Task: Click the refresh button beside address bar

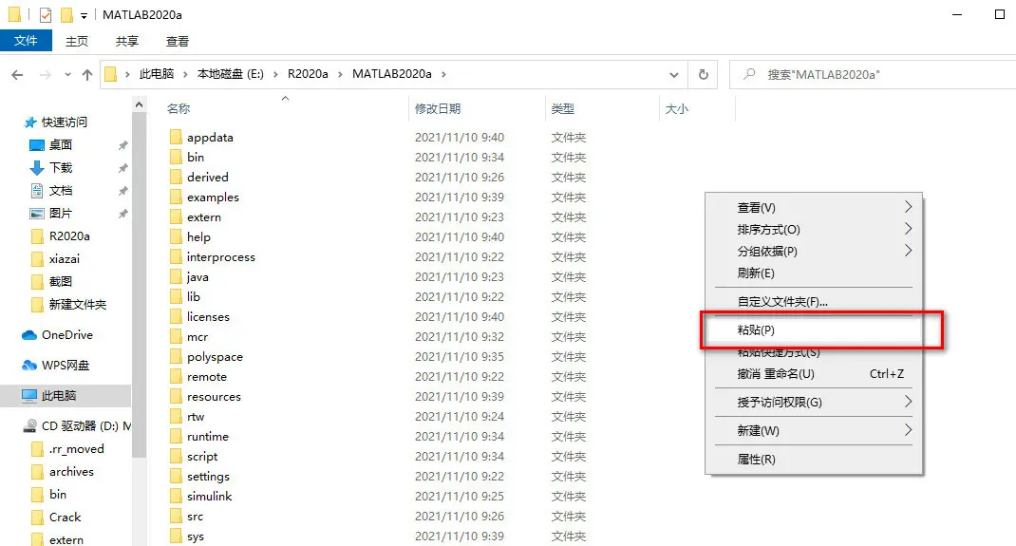Action: (x=703, y=74)
